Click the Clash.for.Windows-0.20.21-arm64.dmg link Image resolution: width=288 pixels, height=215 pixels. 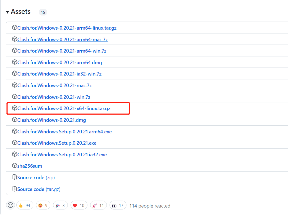coord(60,63)
